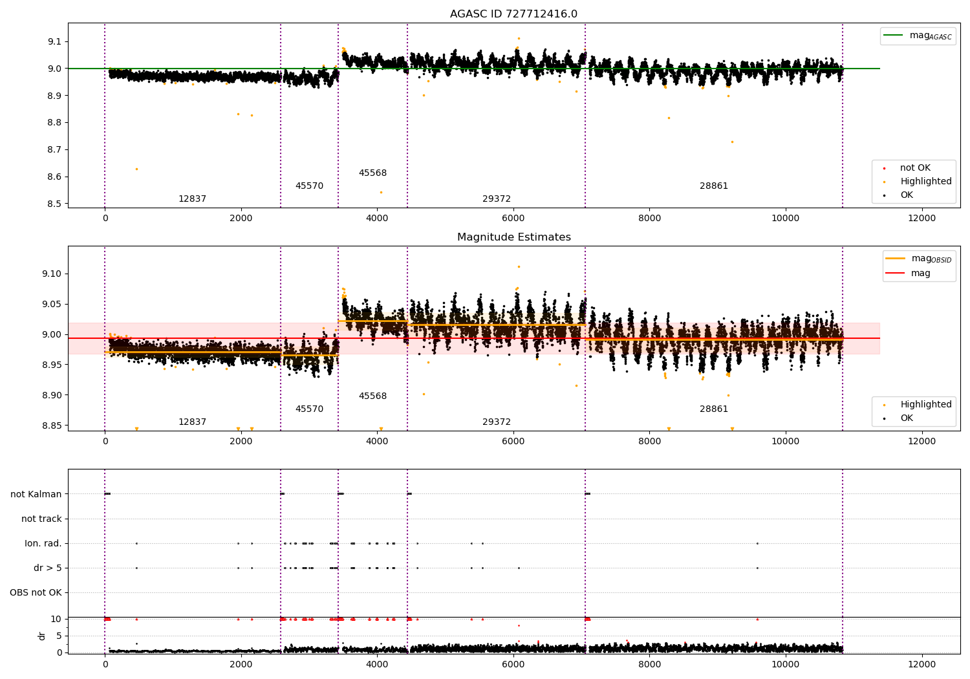Image resolution: width=970 pixels, height=679 pixels.
Task: Click obsid label 28861 in Magnitude Estimates plot
Action: pos(714,409)
